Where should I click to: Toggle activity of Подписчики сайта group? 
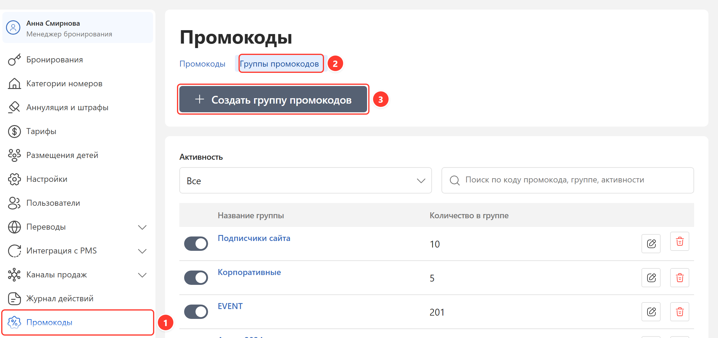point(196,244)
